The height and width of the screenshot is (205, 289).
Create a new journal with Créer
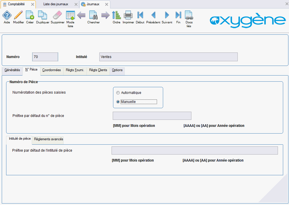30,15
